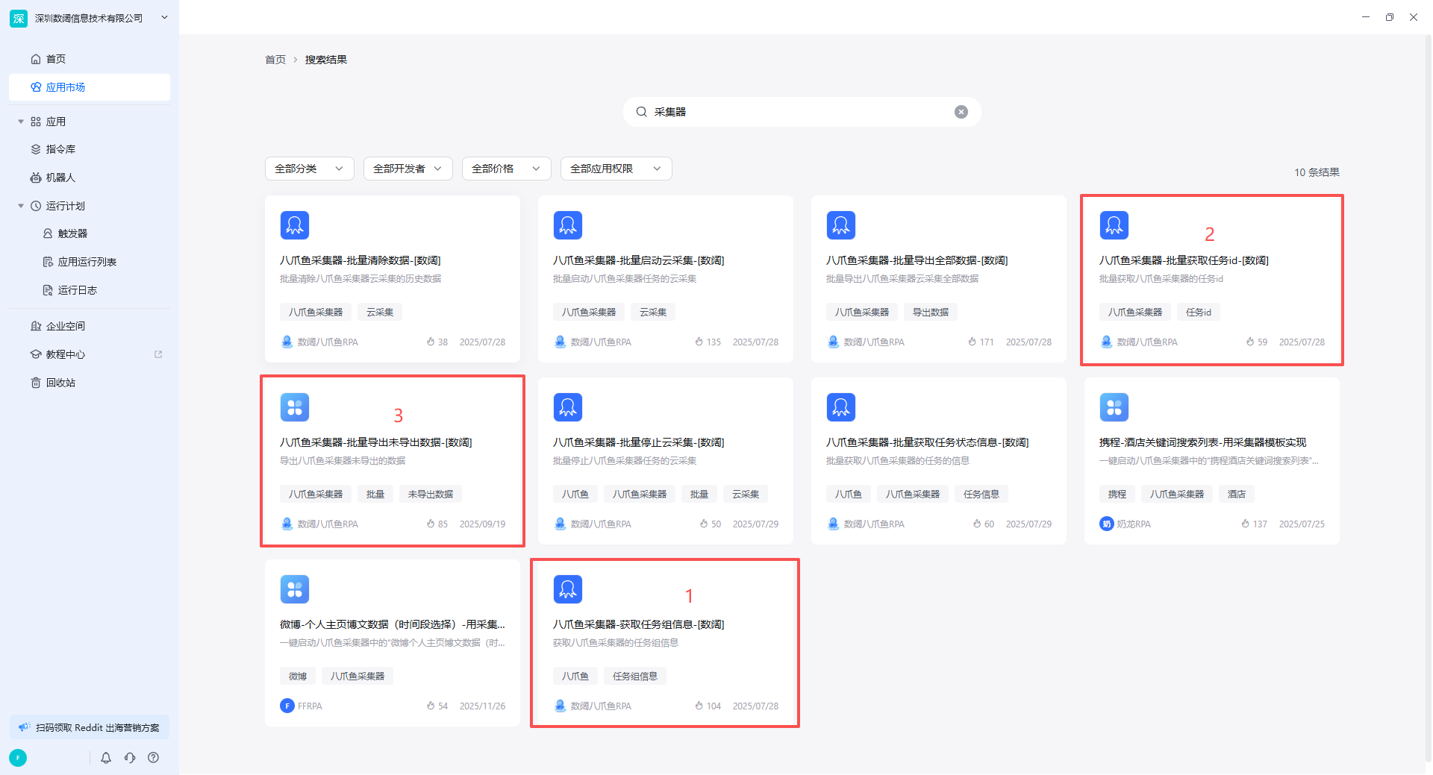Click the 云采集 tag on 批量清除数据 card
The width and height of the screenshot is (1433, 775).
click(380, 312)
